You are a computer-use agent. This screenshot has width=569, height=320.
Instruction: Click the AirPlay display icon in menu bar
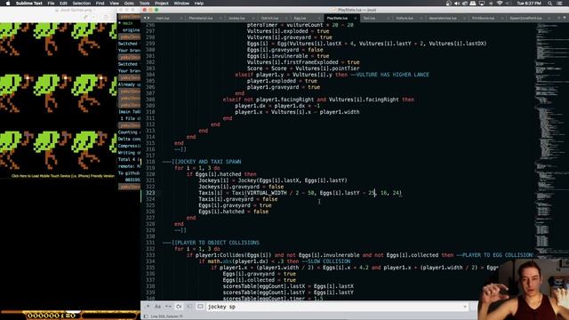tap(482, 4)
